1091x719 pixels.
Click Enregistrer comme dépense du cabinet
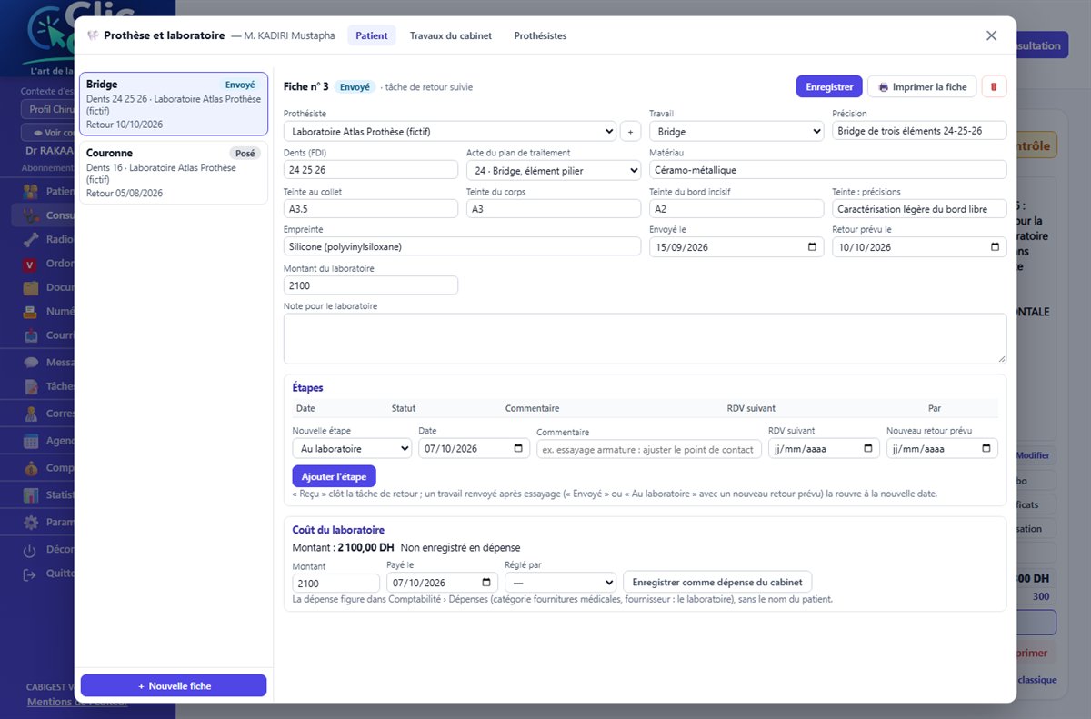[717, 583]
